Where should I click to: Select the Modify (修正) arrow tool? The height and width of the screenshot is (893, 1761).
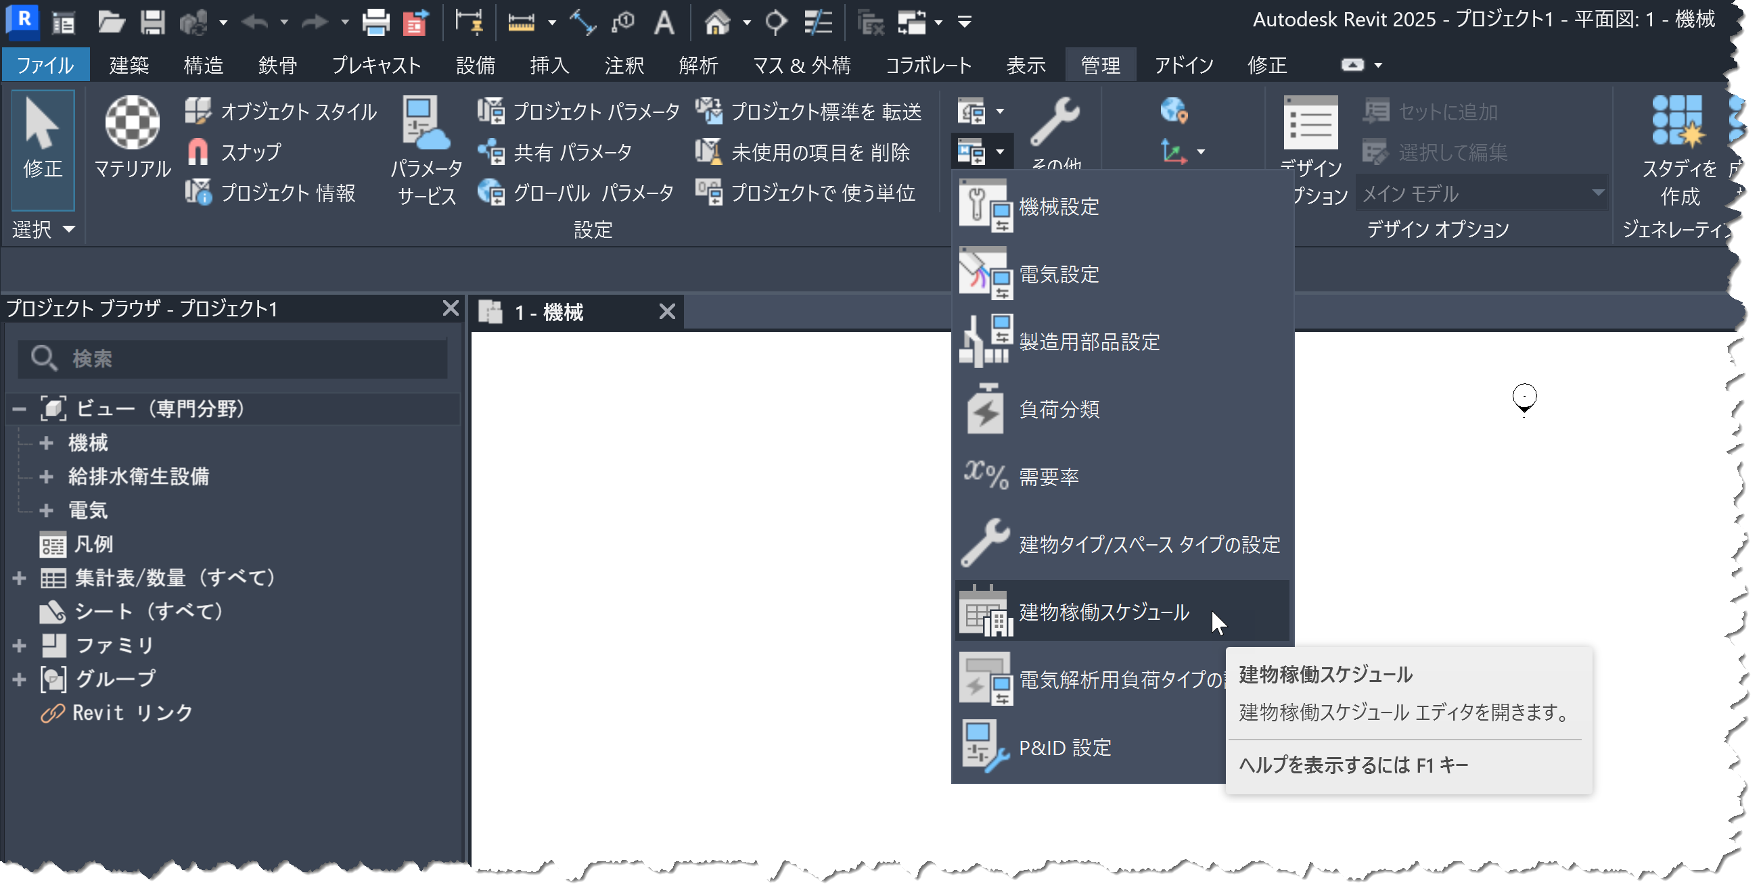coord(43,149)
